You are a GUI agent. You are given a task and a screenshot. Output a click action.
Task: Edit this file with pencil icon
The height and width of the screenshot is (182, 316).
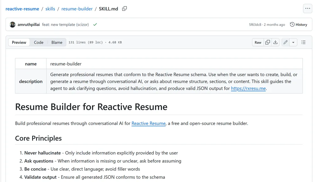285,42
